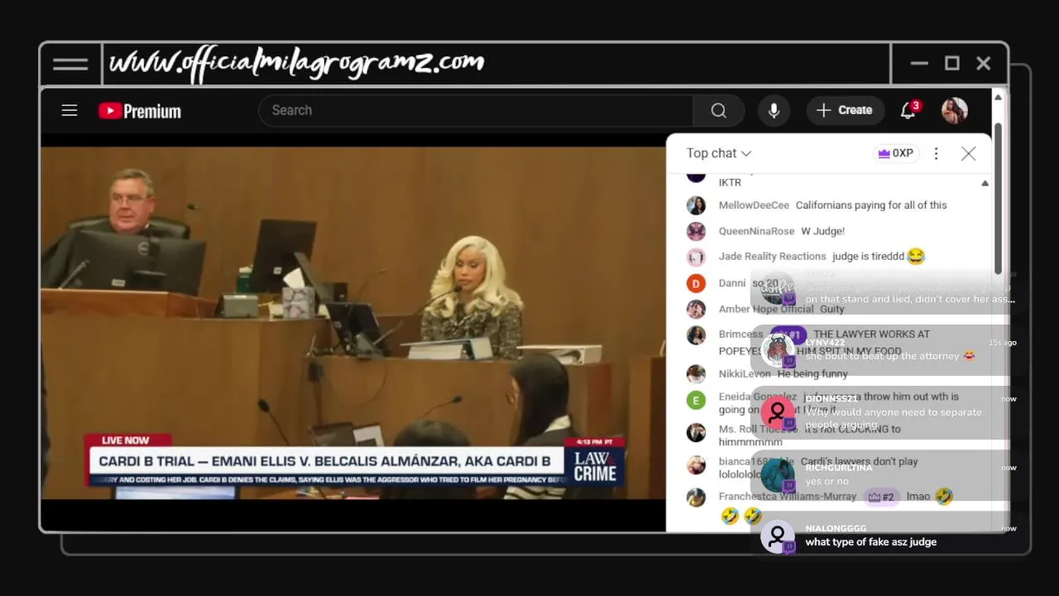Open the Create button

(845, 110)
